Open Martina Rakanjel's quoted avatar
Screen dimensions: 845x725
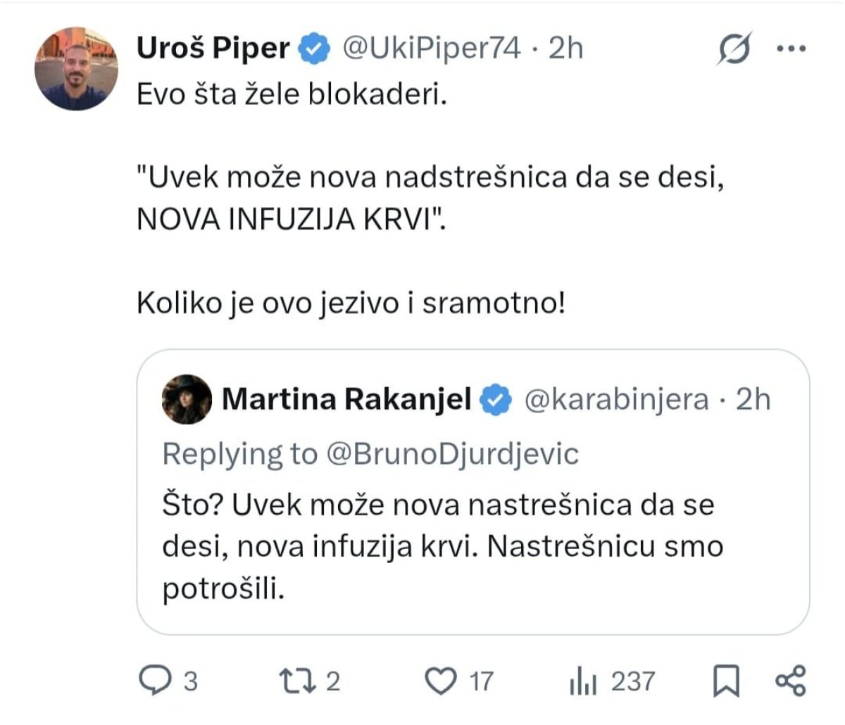click(x=187, y=399)
